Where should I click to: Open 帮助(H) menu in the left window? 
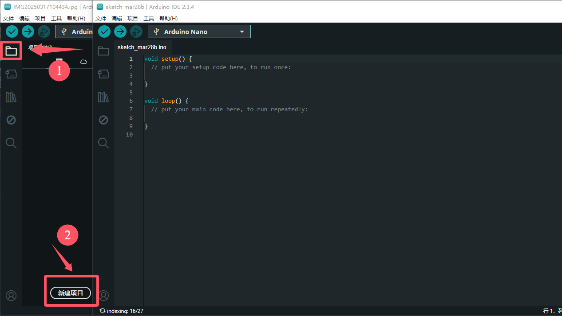pyautogui.click(x=76, y=19)
